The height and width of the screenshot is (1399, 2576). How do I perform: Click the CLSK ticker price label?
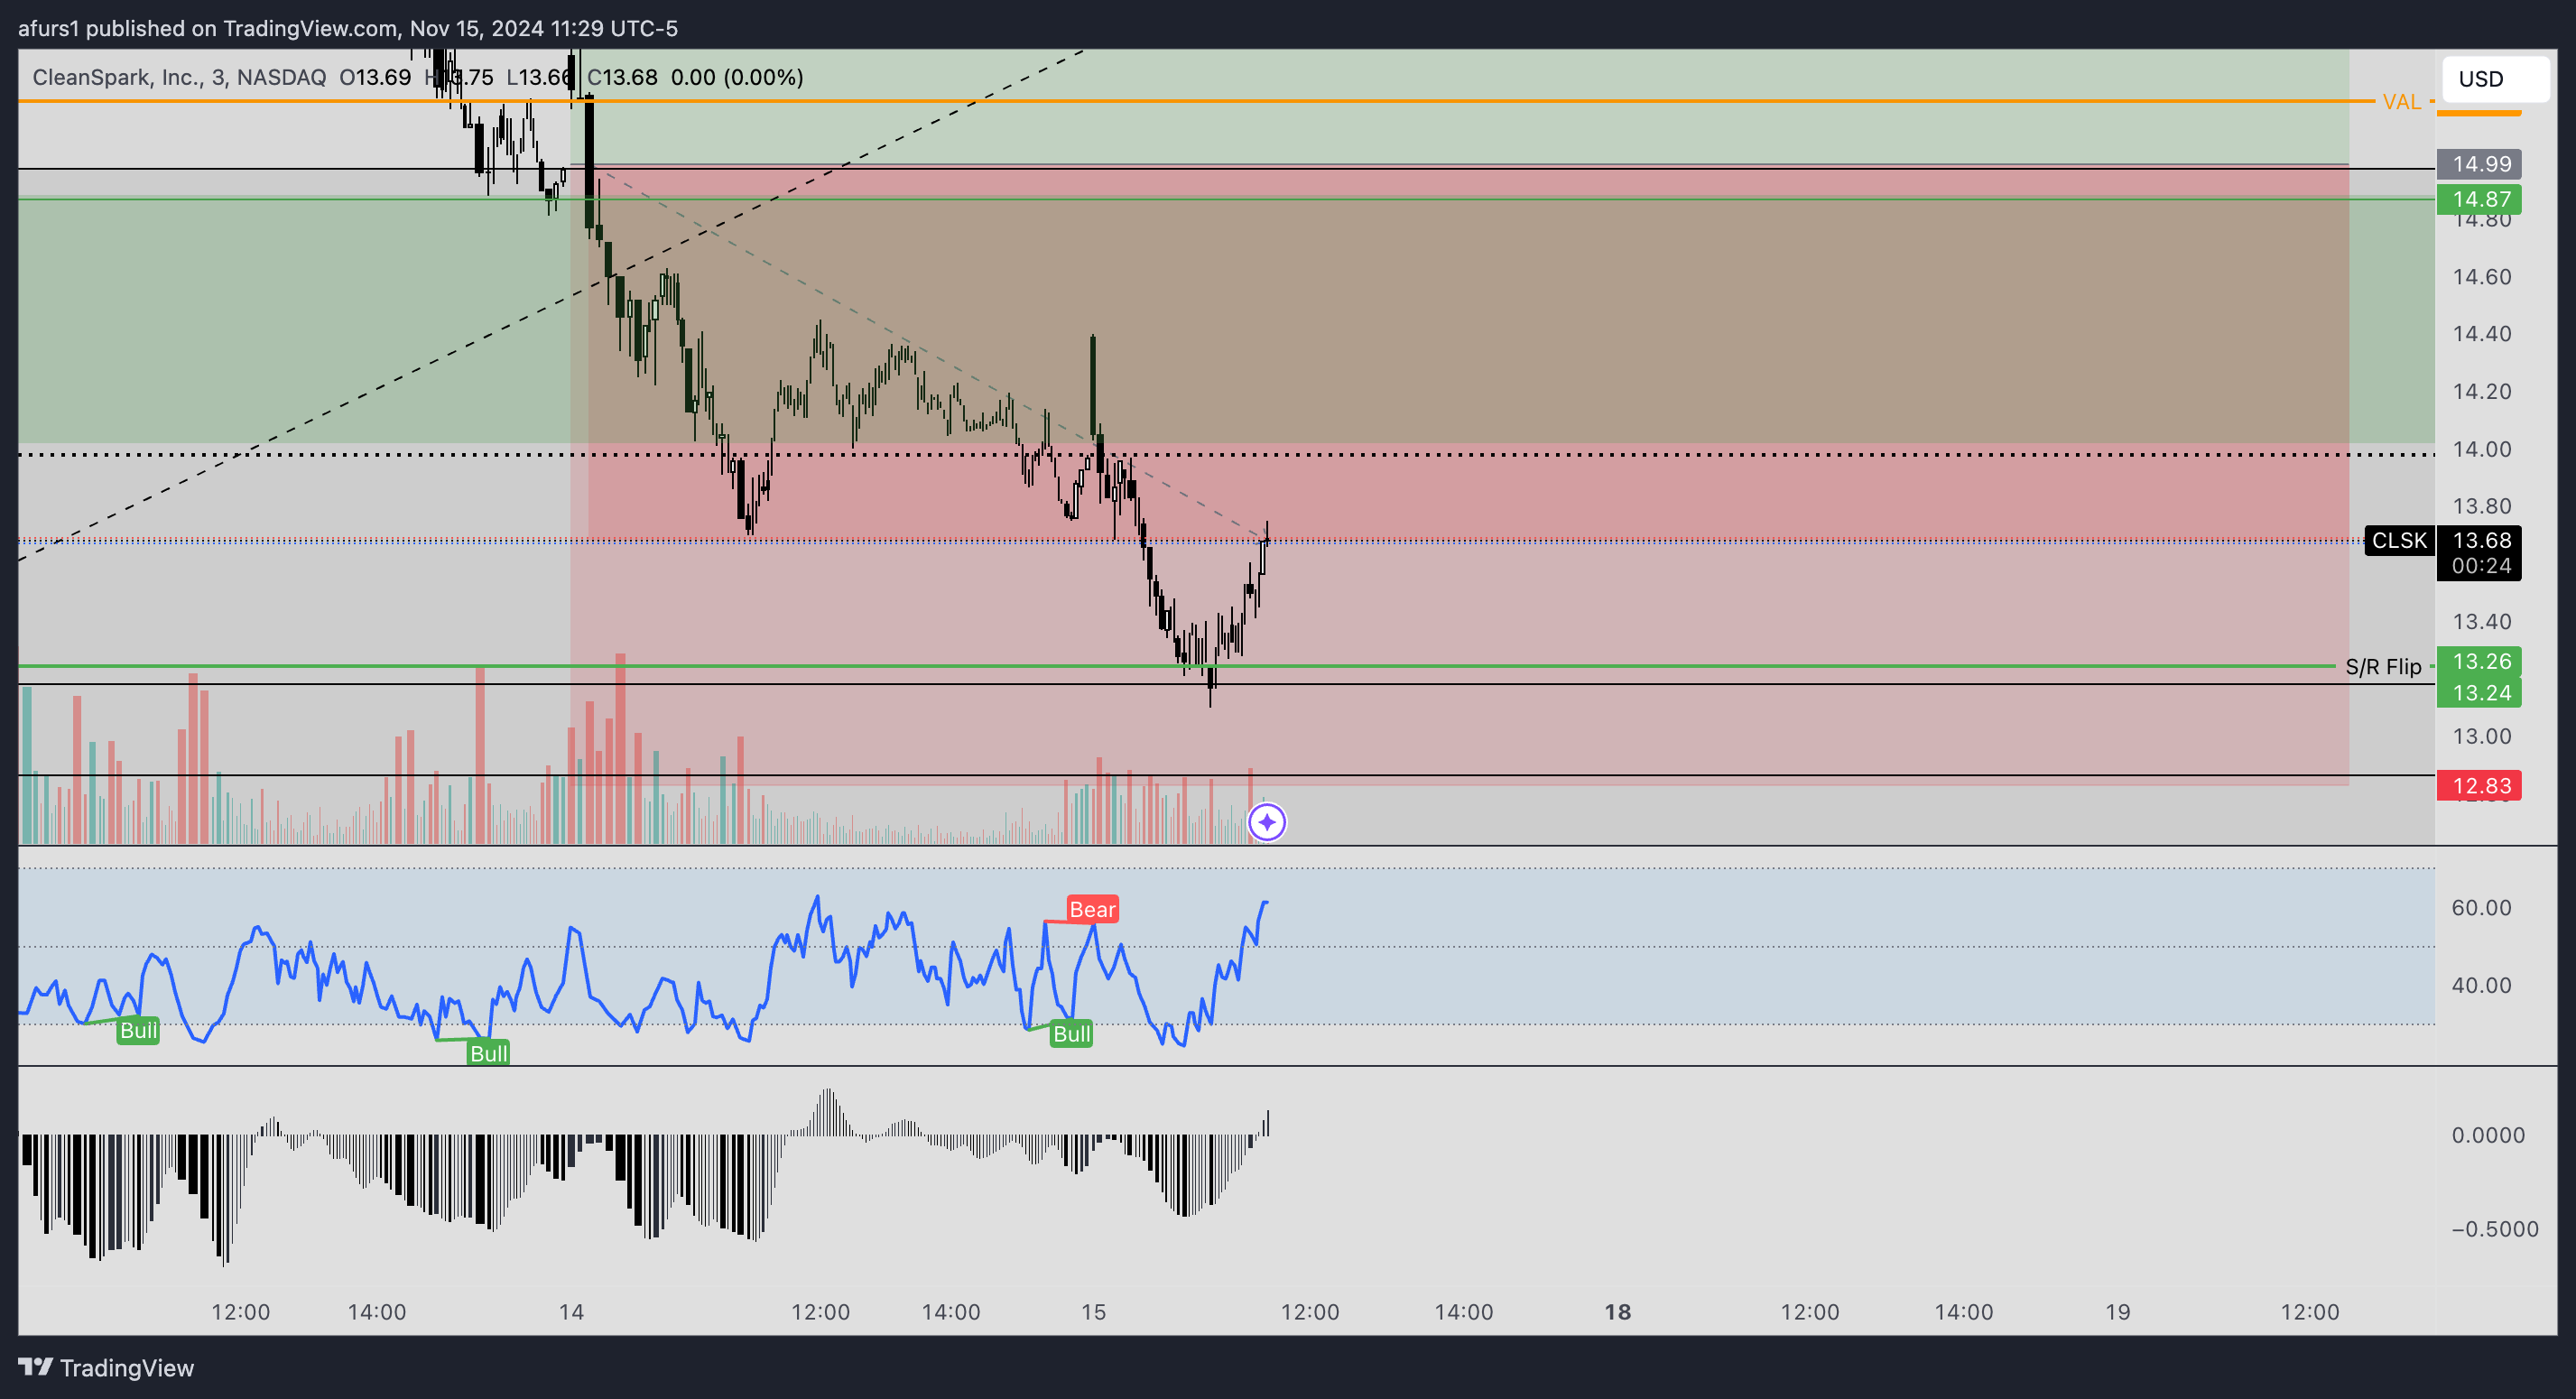pos(2399,540)
